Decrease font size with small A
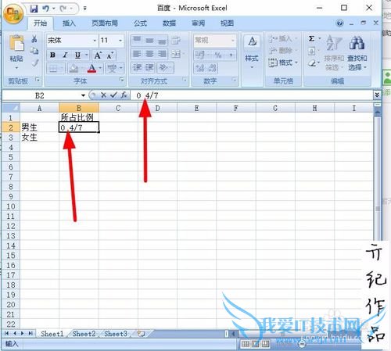The height and width of the screenshot is (351, 391). 110,56
